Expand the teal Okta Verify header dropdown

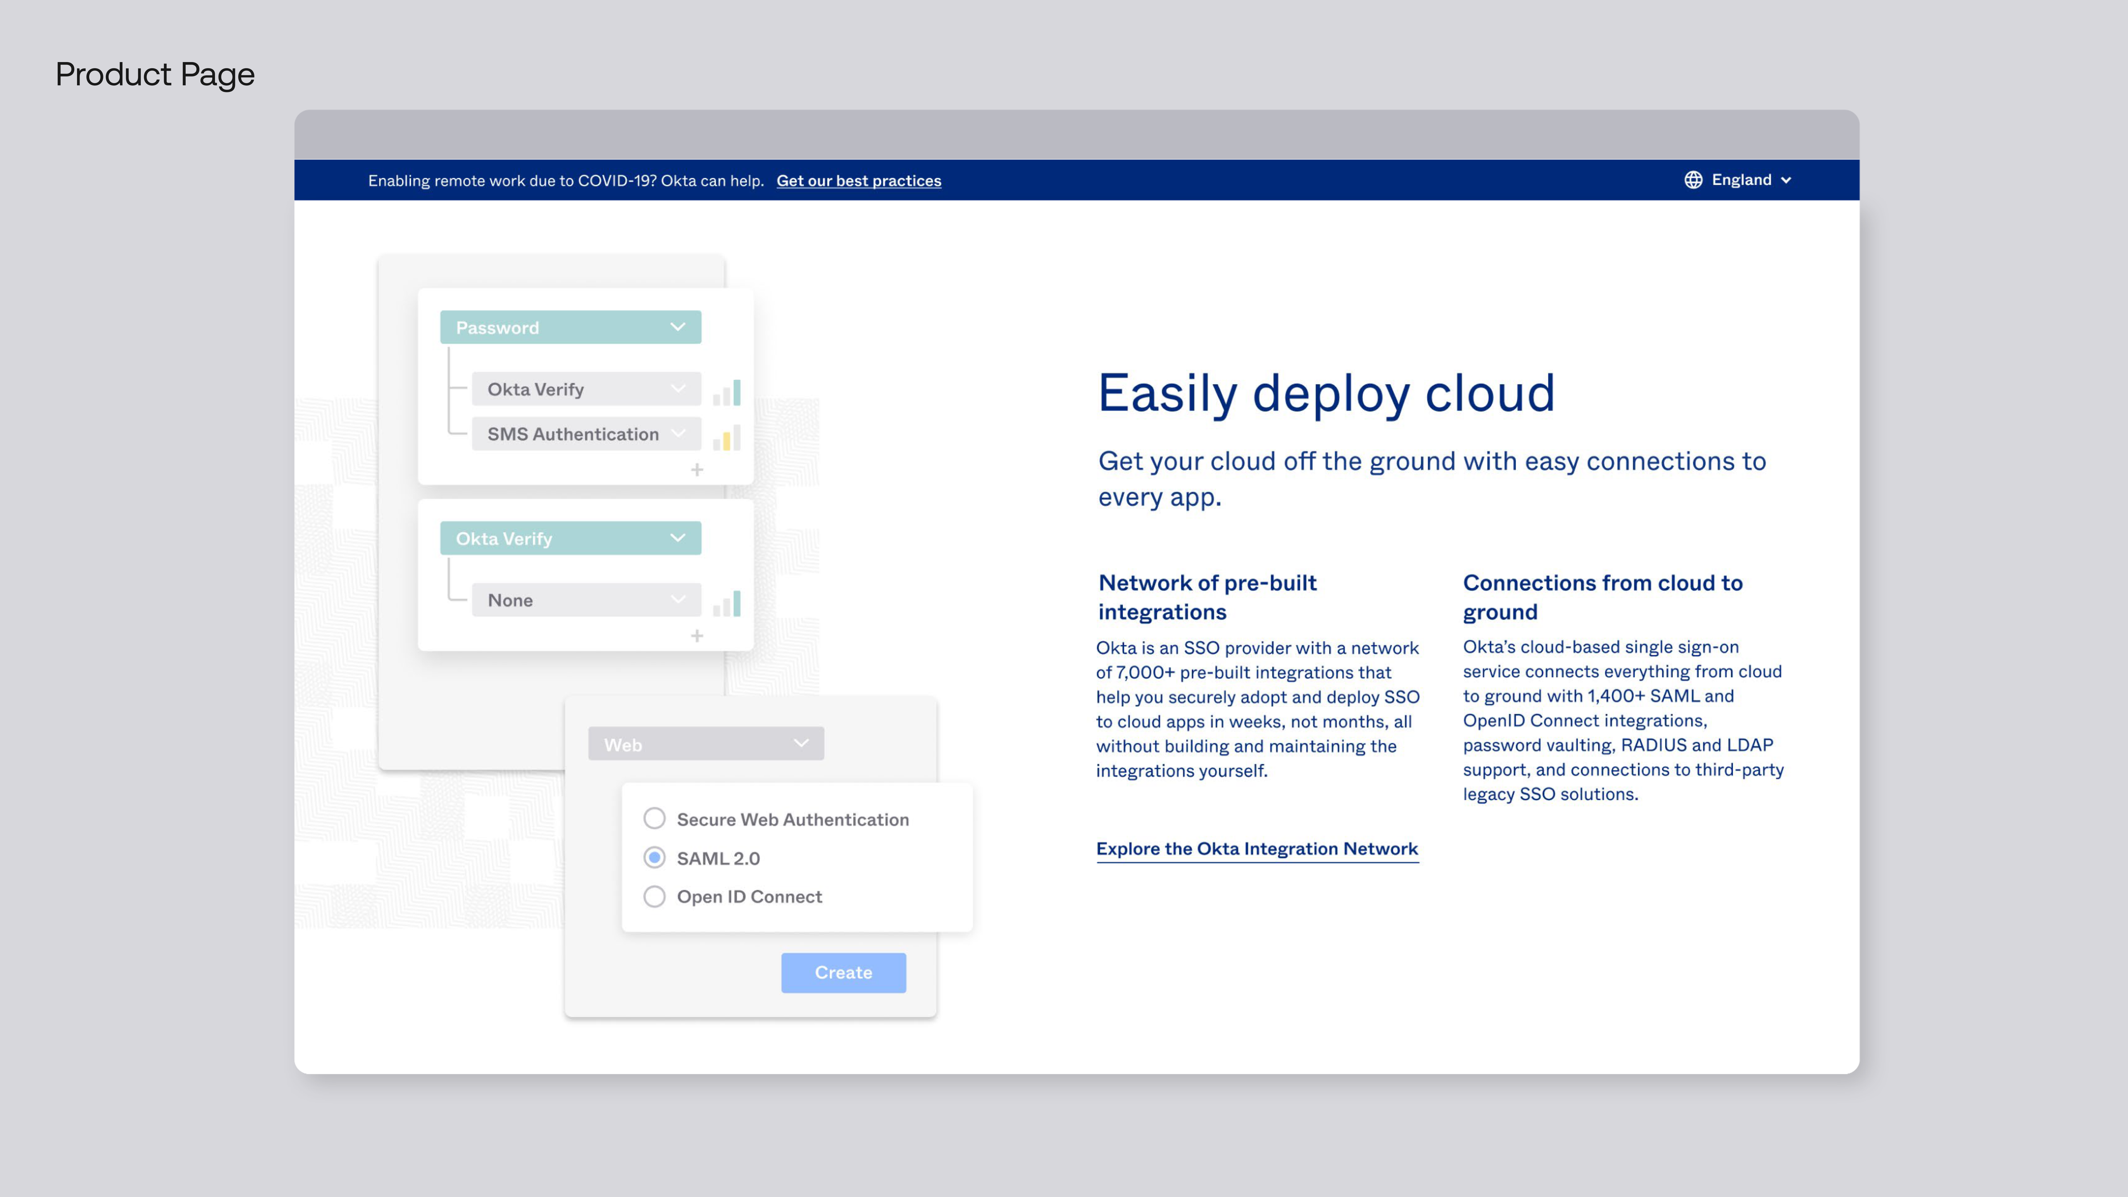tap(571, 538)
